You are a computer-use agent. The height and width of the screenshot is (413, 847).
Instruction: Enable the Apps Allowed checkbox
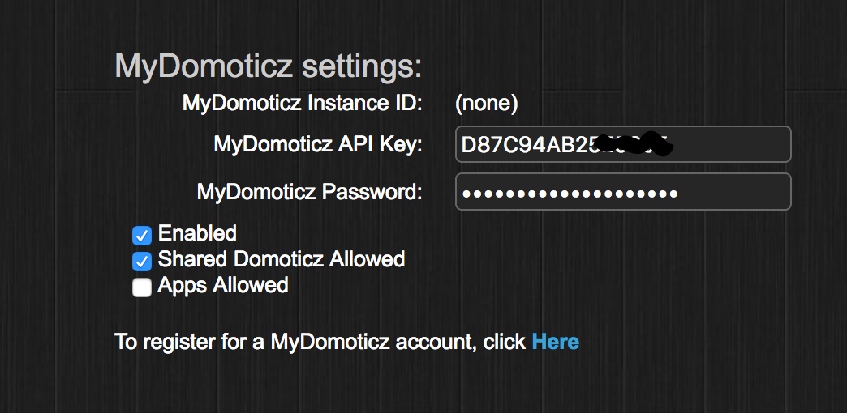141,287
